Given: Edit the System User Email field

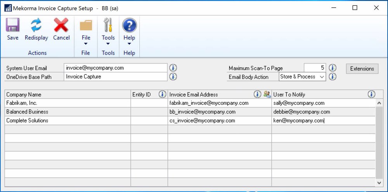Looking at the screenshot, I should click(x=116, y=68).
